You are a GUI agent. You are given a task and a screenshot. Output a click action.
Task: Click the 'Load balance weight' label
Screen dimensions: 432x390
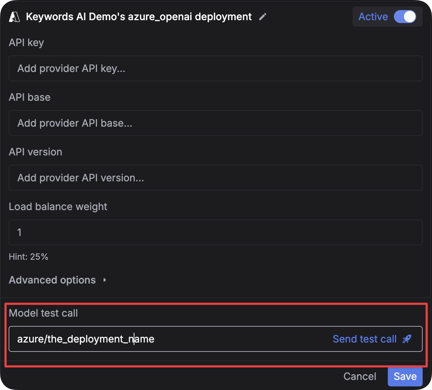pyautogui.click(x=58, y=207)
